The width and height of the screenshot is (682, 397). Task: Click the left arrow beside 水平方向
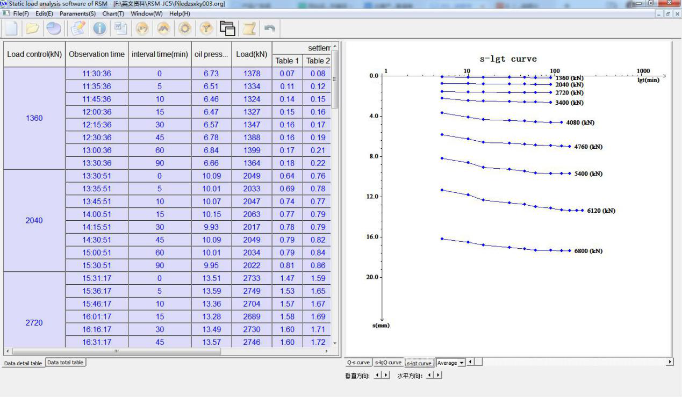[x=429, y=375]
